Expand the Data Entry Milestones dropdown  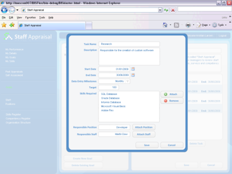[127, 81]
